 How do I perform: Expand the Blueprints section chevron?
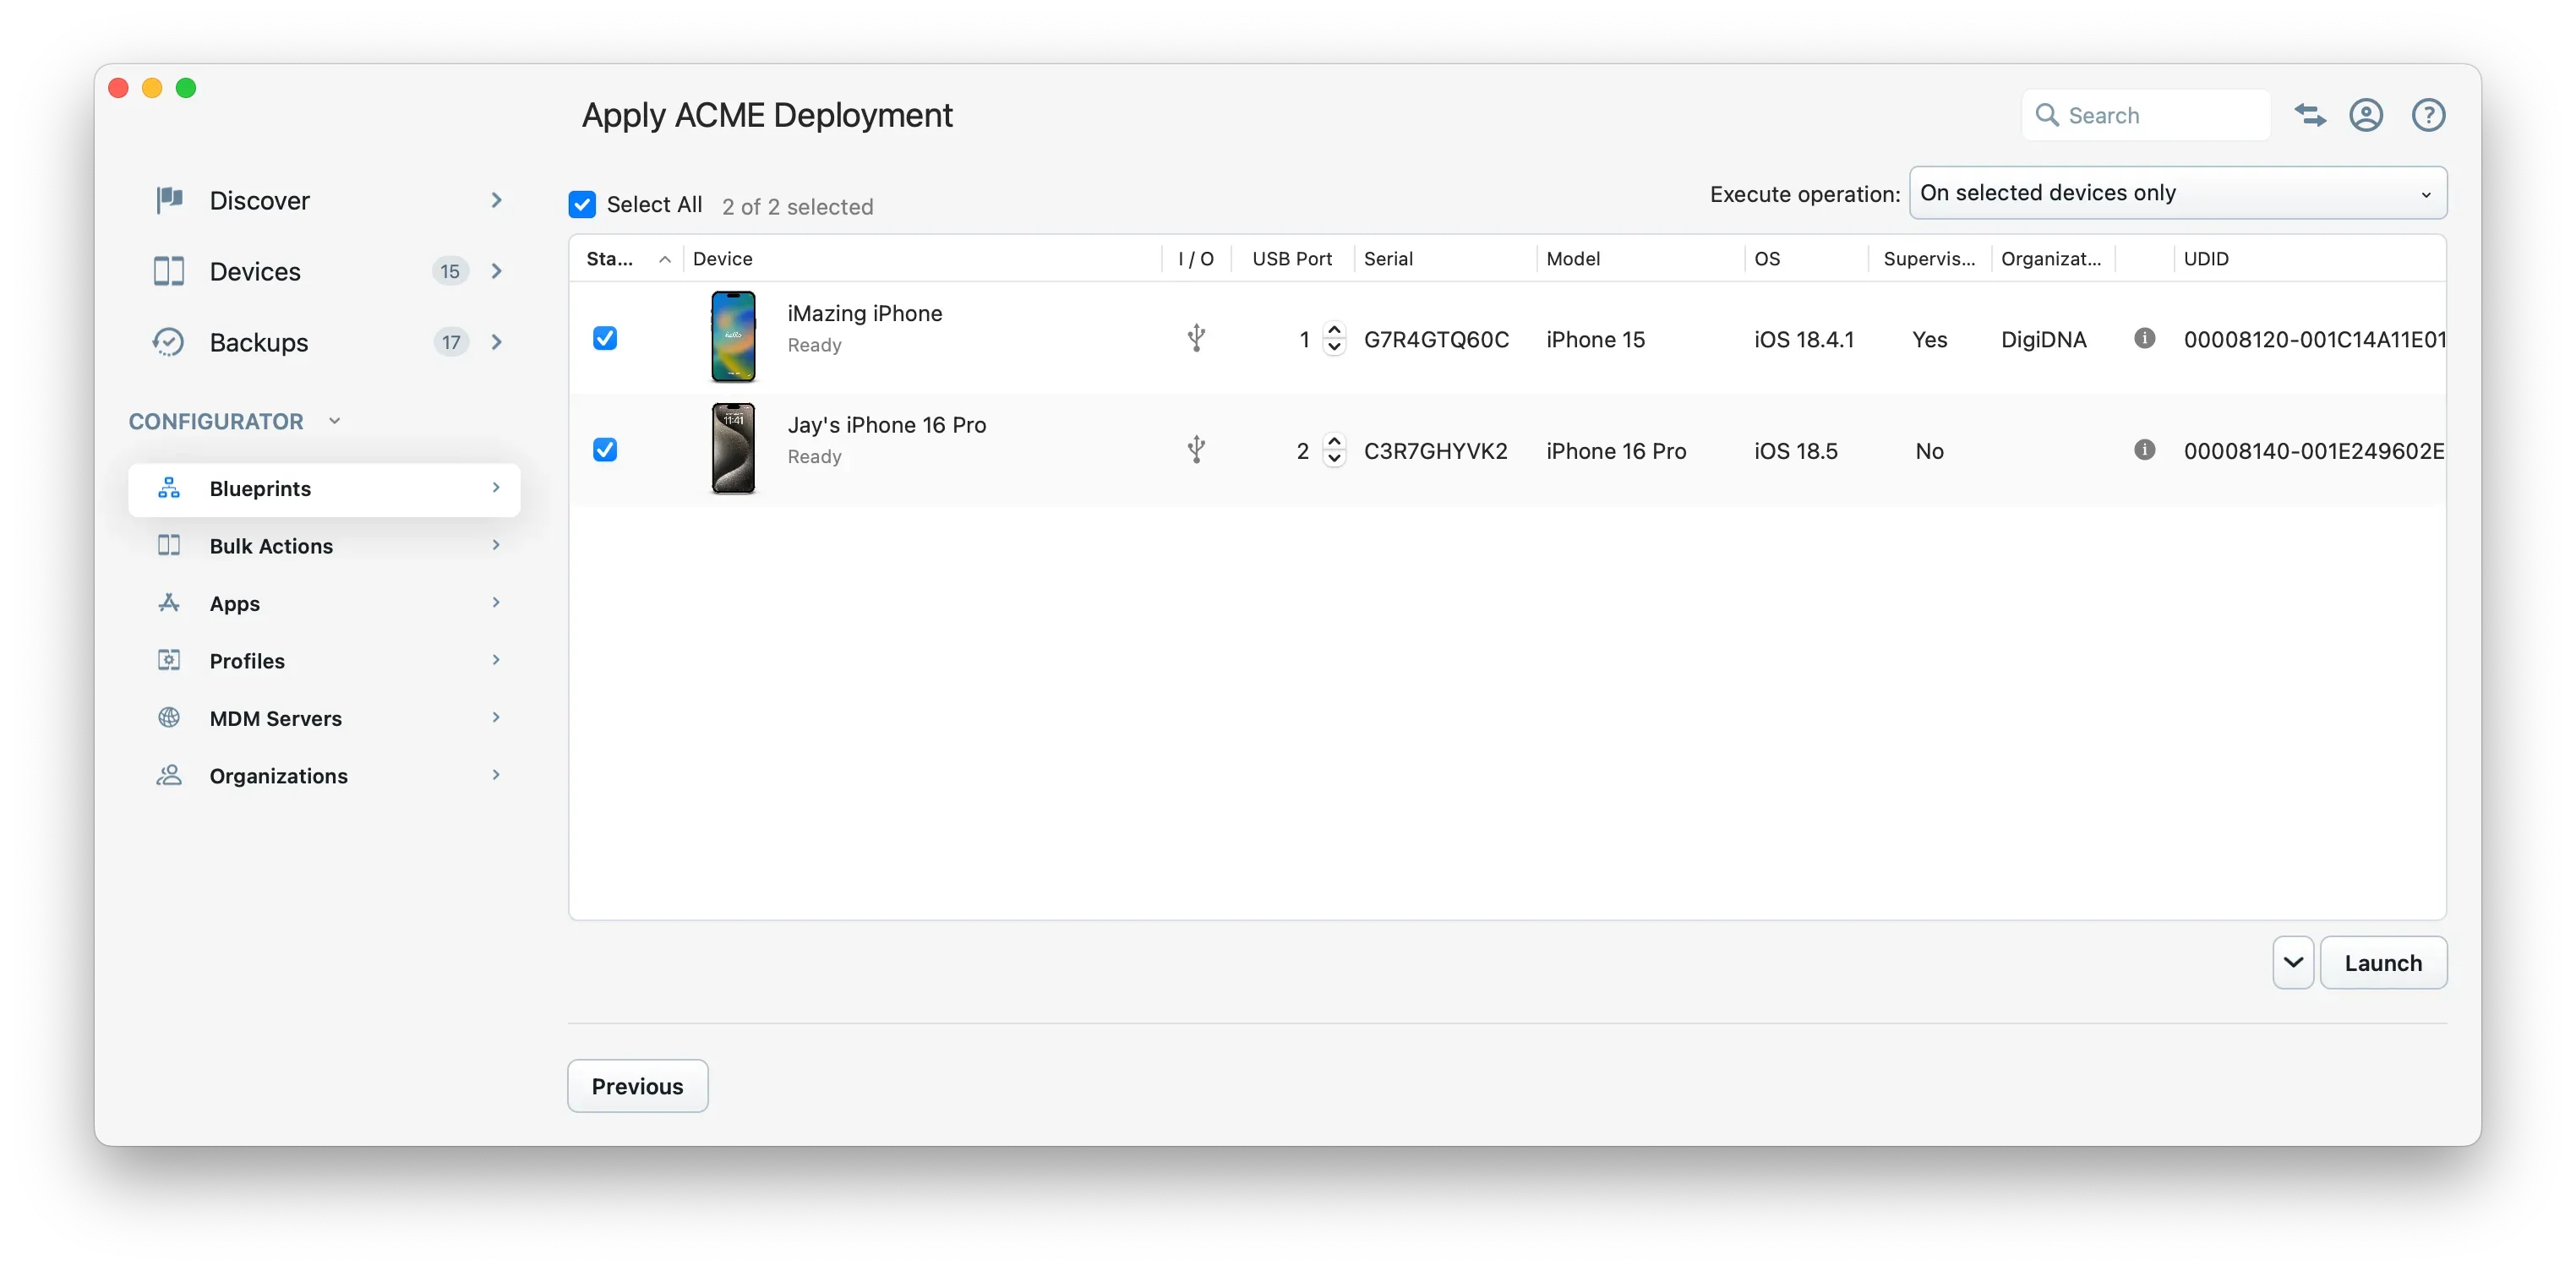(496, 488)
